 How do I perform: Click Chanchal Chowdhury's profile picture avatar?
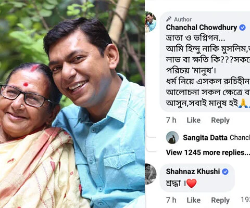pos(151,22)
